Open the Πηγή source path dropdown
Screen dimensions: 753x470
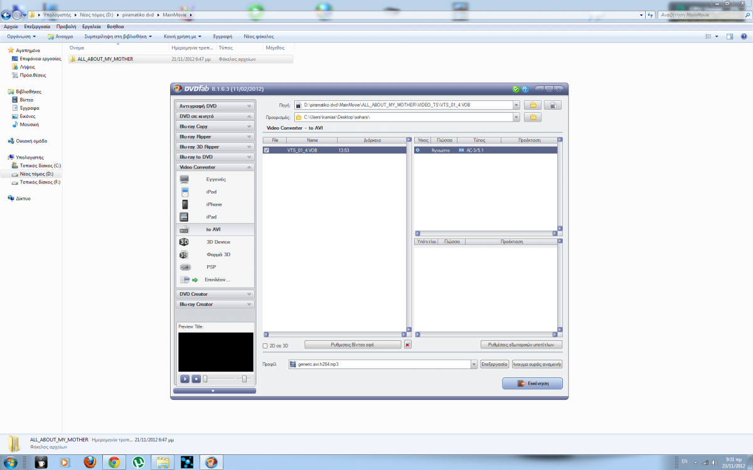click(x=516, y=105)
